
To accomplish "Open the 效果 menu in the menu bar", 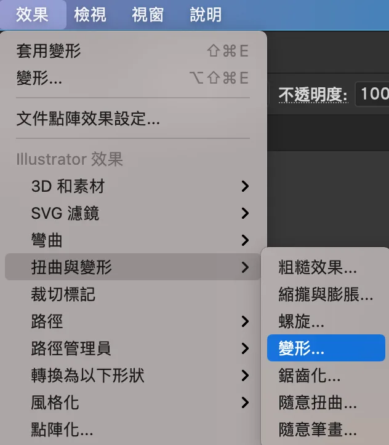I will click(x=33, y=15).
